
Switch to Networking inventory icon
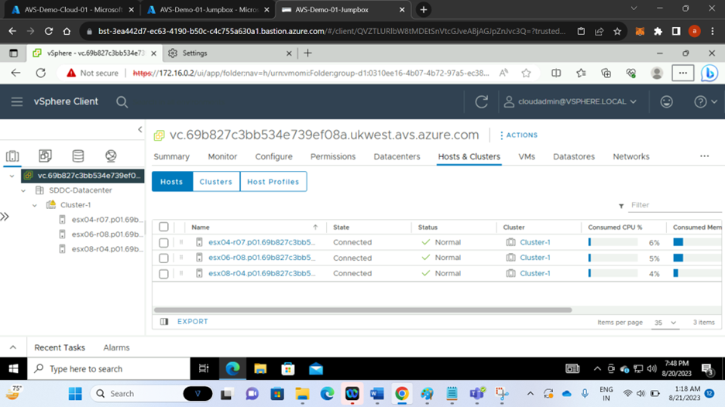111,156
